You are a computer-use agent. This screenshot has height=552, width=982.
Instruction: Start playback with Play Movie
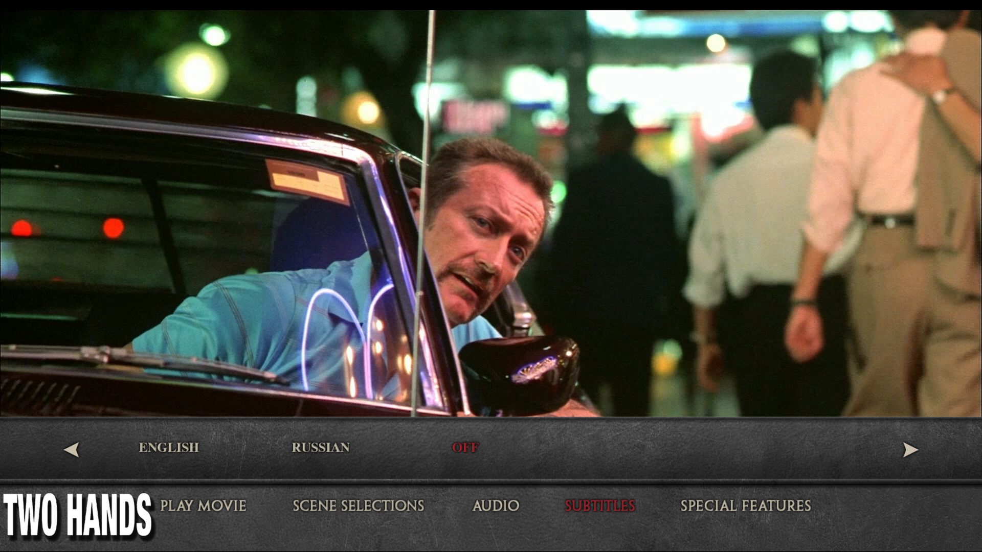tap(203, 505)
